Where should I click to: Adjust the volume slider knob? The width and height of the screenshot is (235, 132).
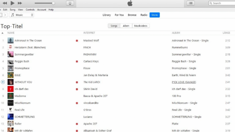coord(53,3)
